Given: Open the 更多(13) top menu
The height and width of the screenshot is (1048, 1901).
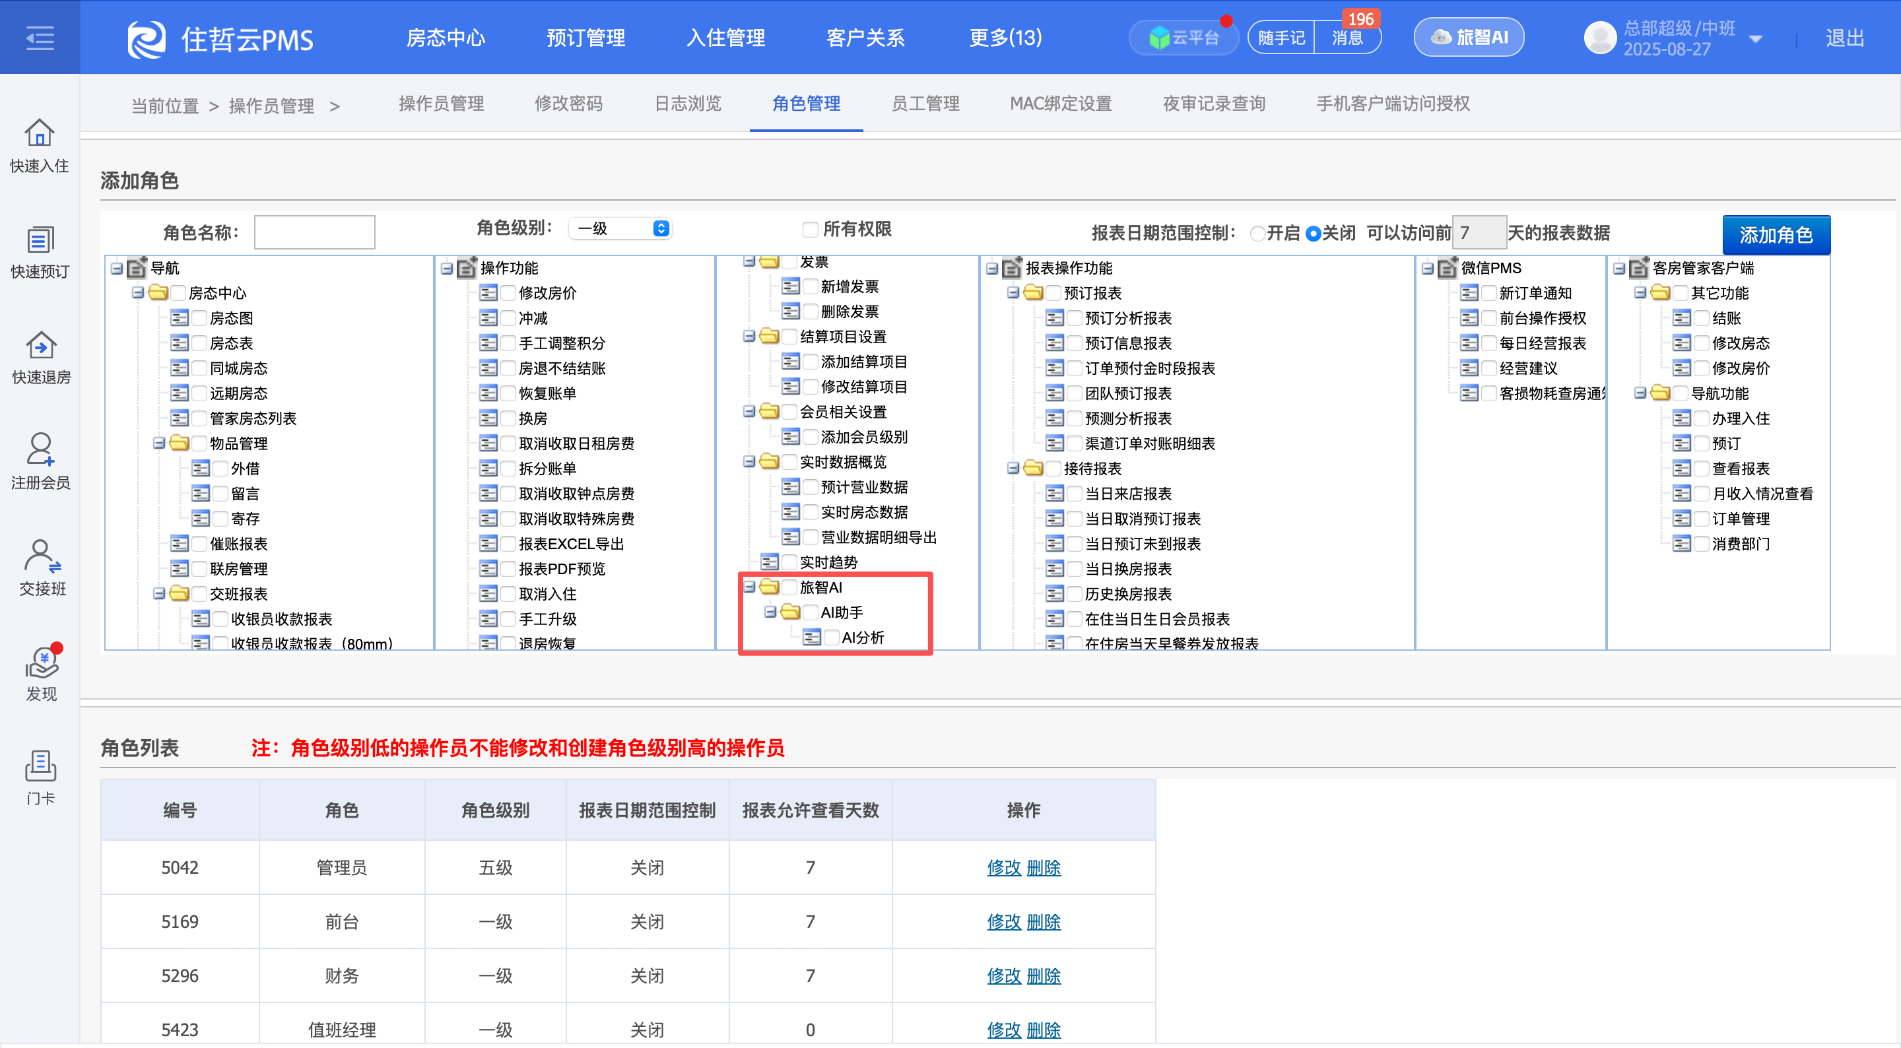Looking at the screenshot, I should (x=1005, y=37).
